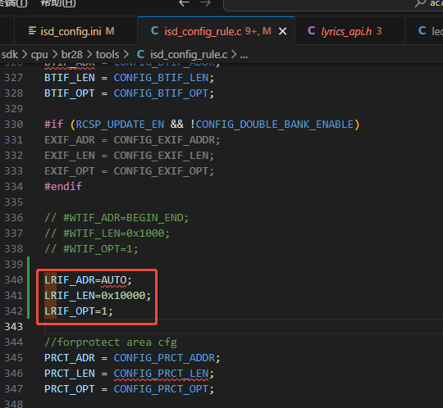Open the br28 breadcrumb folder
The height and width of the screenshot is (408, 443).
click(x=71, y=54)
